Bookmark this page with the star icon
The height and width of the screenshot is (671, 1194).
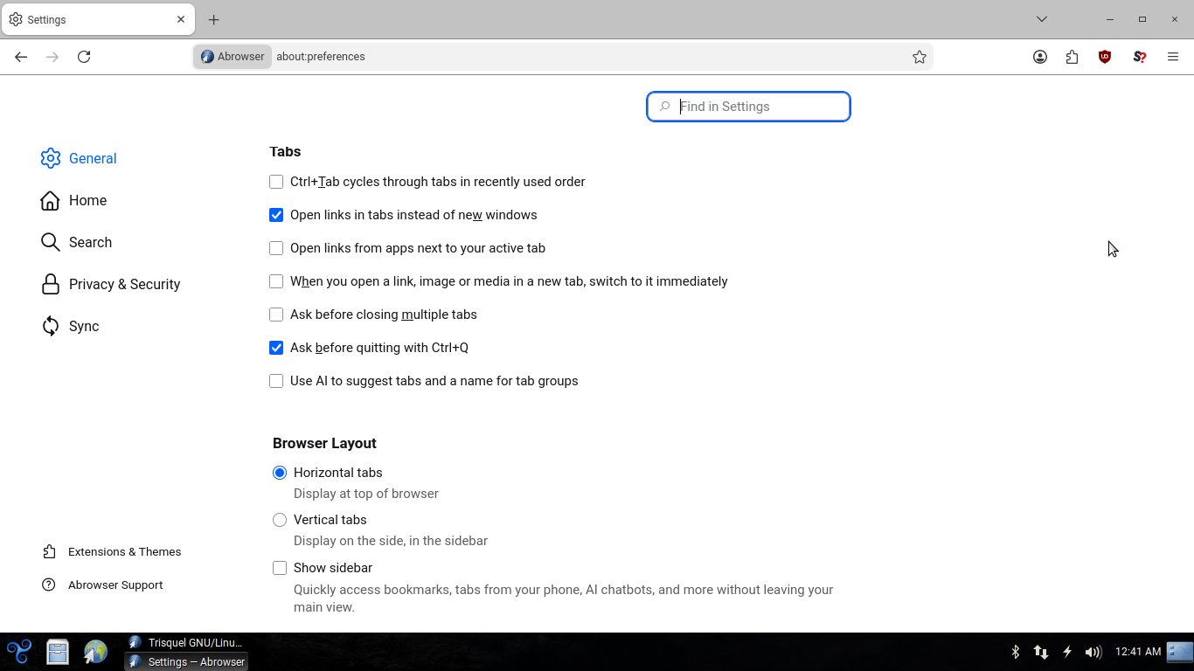(x=920, y=57)
